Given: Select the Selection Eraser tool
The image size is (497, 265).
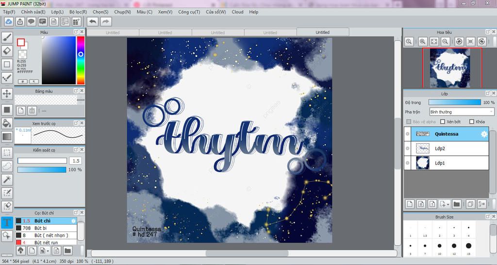Looking at the screenshot, I should (x=7, y=206).
